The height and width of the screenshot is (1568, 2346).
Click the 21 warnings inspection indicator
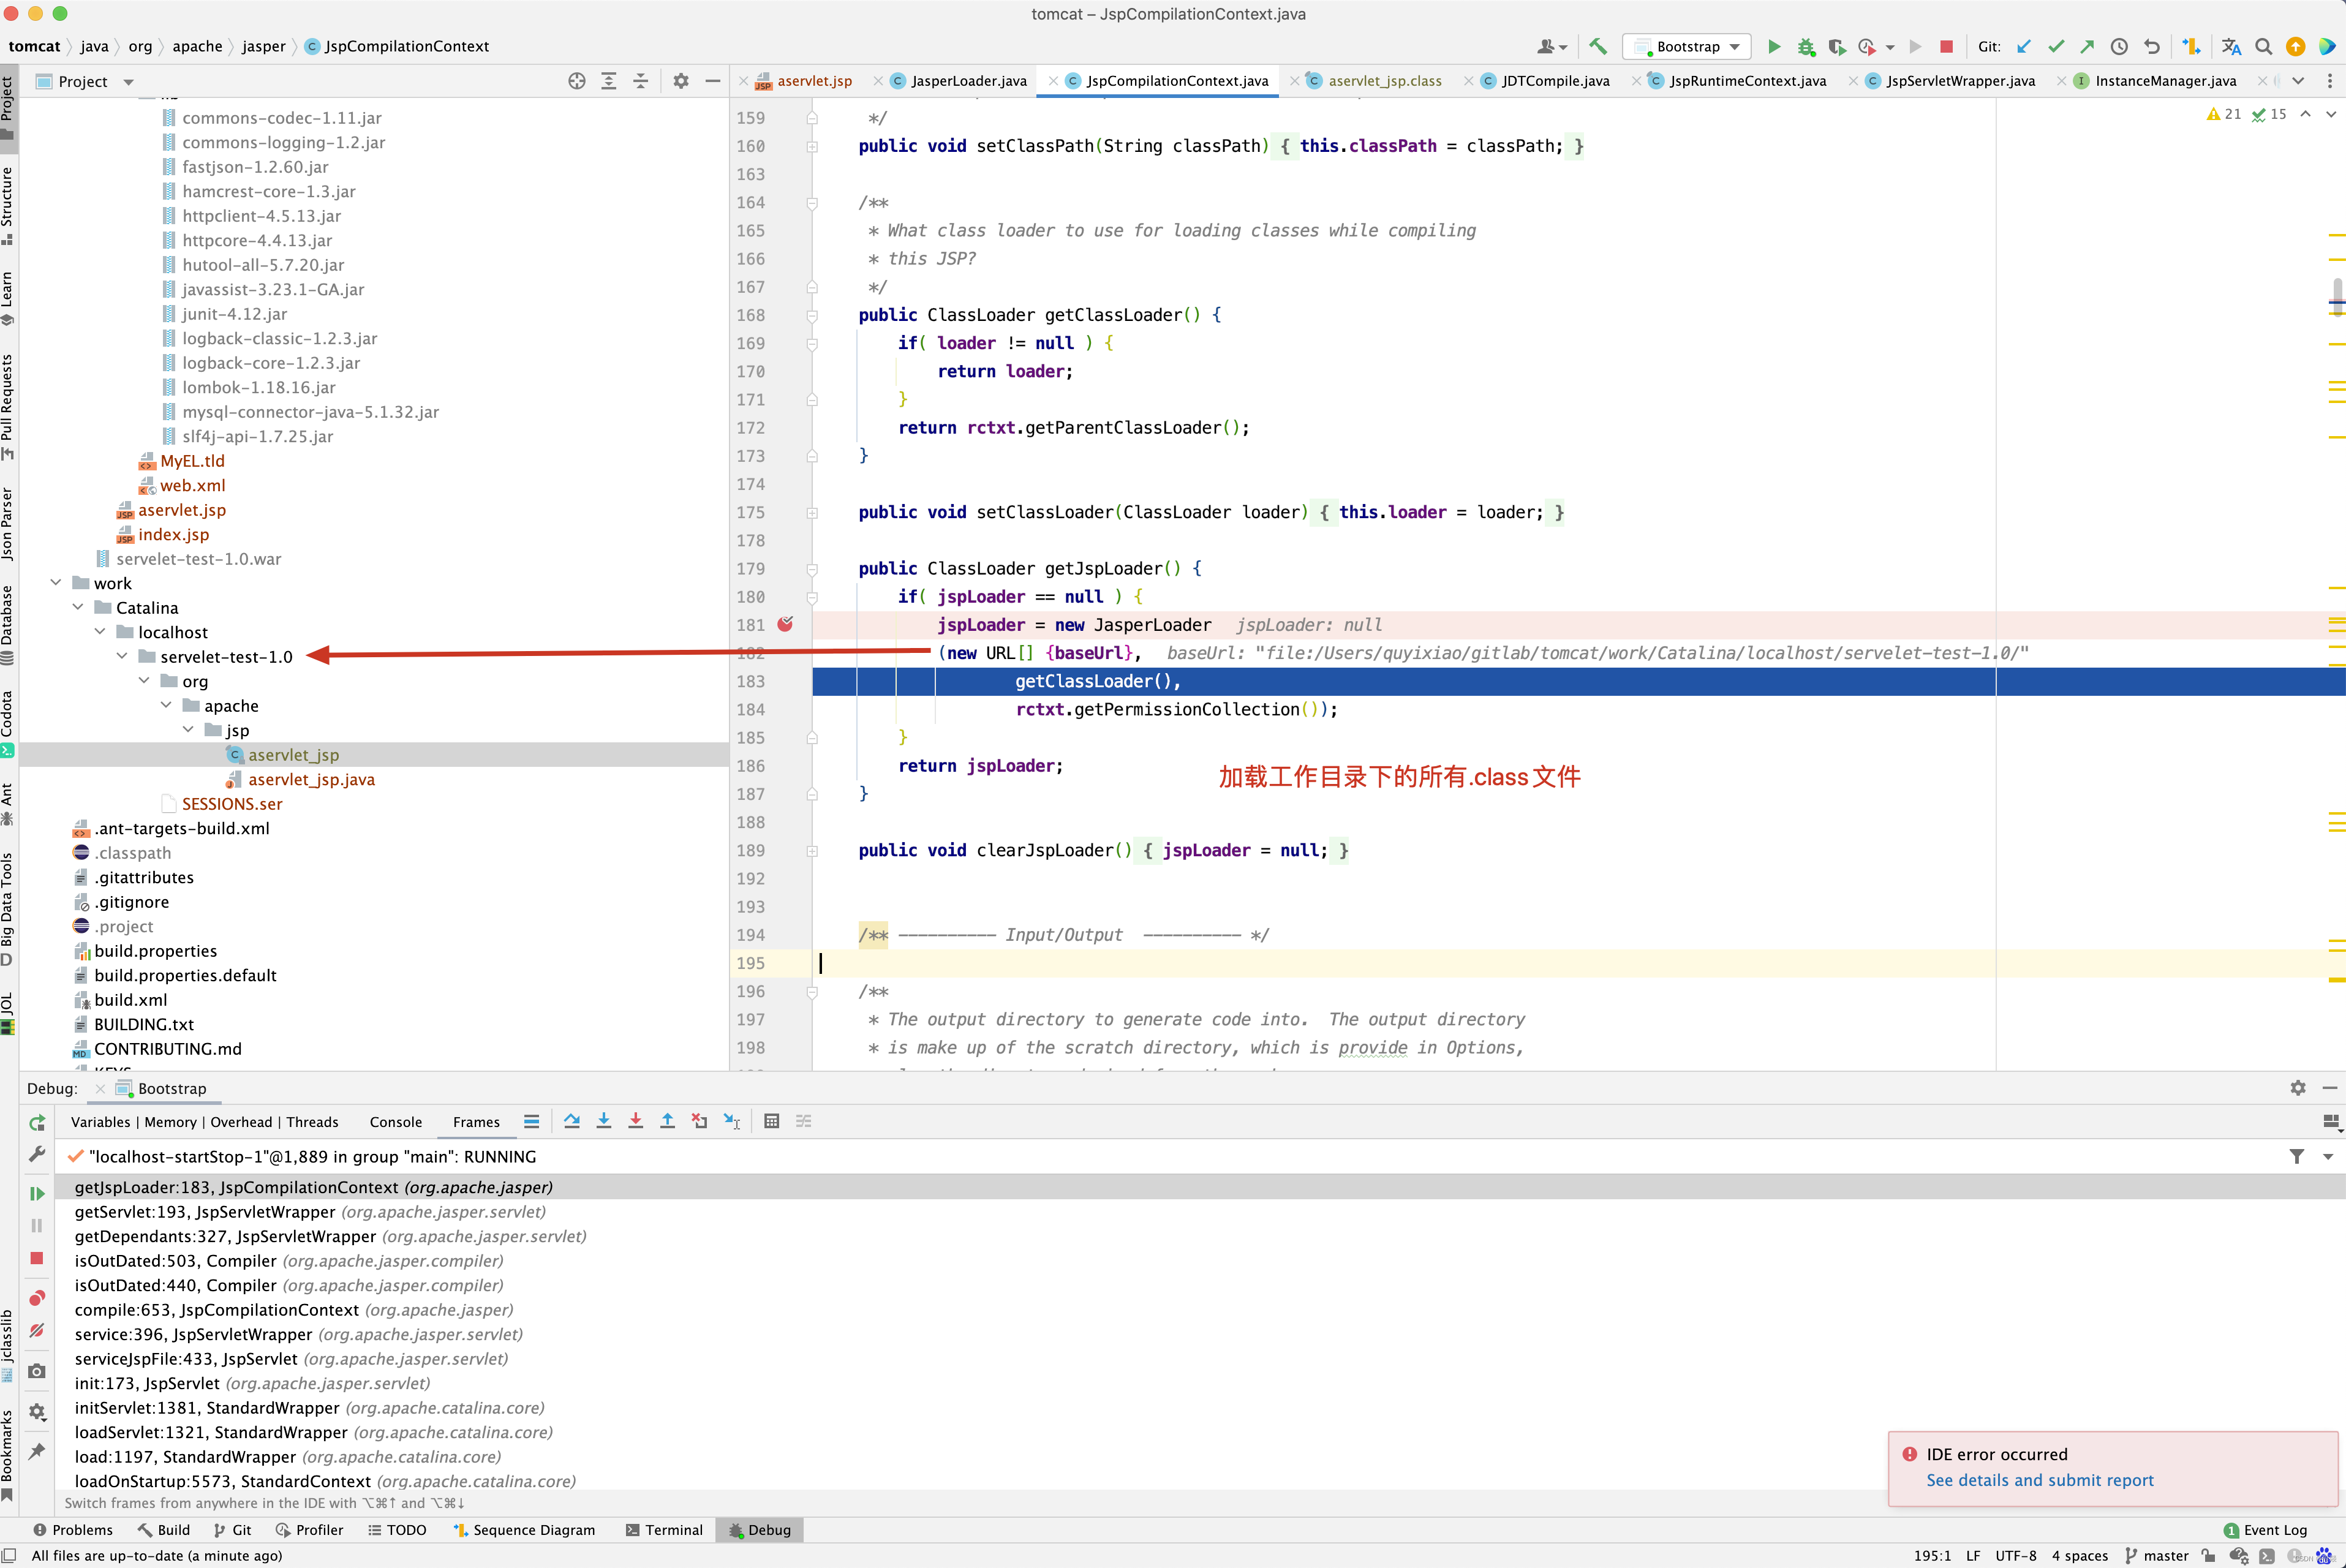pos(2224,114)
